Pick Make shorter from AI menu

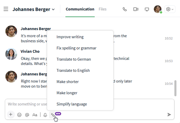click(68, 82)
